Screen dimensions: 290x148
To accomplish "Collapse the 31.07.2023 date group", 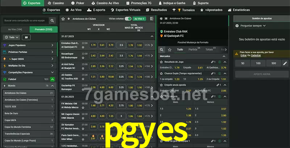I will 152,37.
